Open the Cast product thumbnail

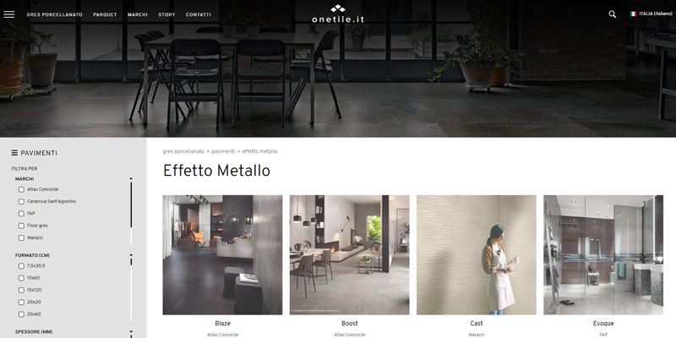[477, 255]
